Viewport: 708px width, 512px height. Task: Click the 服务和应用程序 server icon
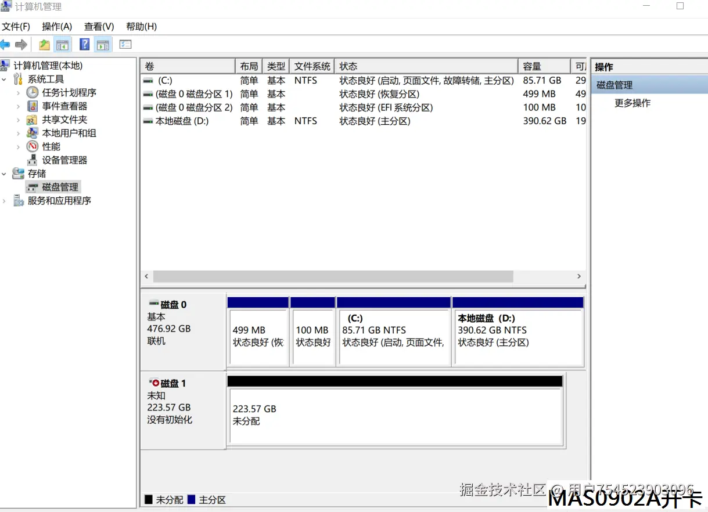[x=18, y=201]
